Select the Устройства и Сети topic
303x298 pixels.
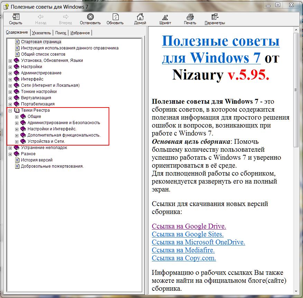[46, 141]
